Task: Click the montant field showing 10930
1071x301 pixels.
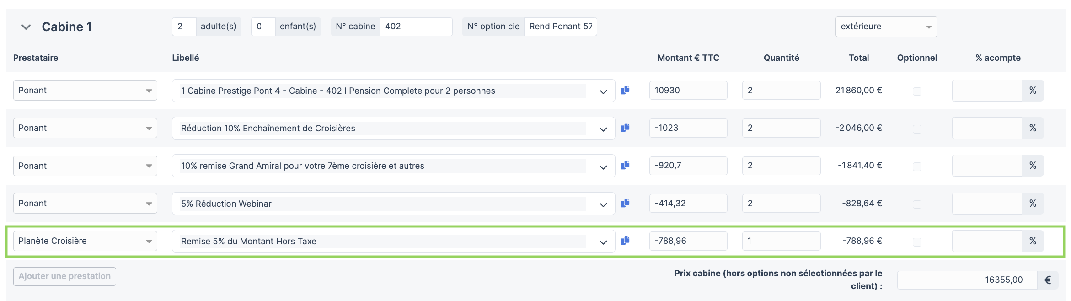Action: [688, 90]
